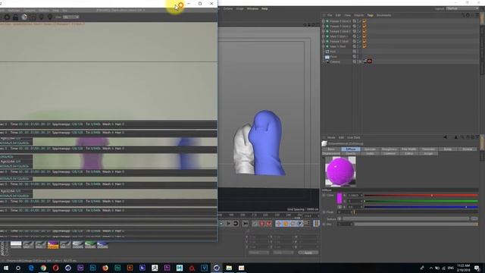Image resolution: width=485 pixels, height=273 pixels.
Task: Click the material tag on first object row
Action: [x=365, y=21]
